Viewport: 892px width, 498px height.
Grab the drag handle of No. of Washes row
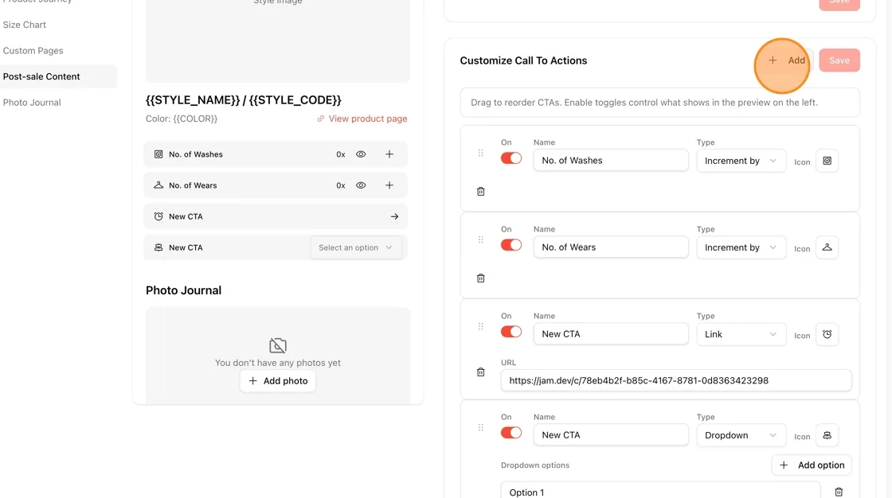pos(481,153)
